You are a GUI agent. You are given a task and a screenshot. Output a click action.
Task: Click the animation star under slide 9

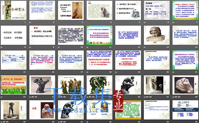[x=30, y=47]
